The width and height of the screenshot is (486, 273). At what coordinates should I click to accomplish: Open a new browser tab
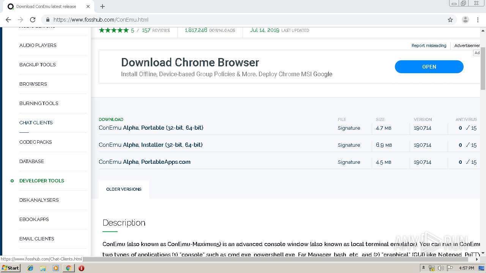pyautogui.click(x=103, y=6)
